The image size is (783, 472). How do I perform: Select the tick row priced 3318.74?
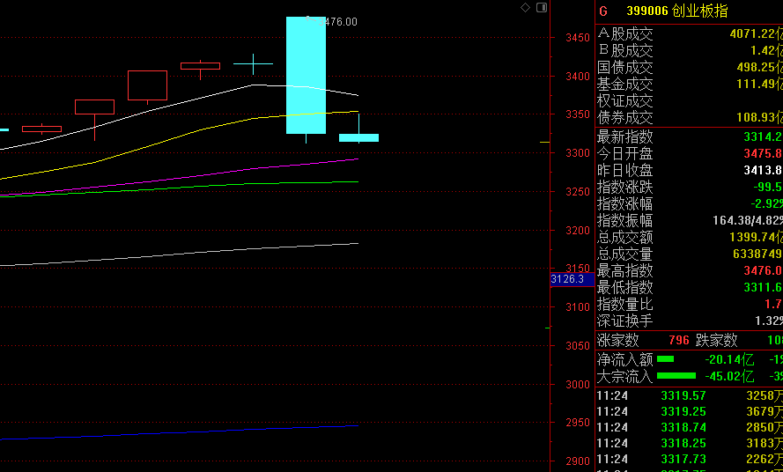[x=690, y=428]
